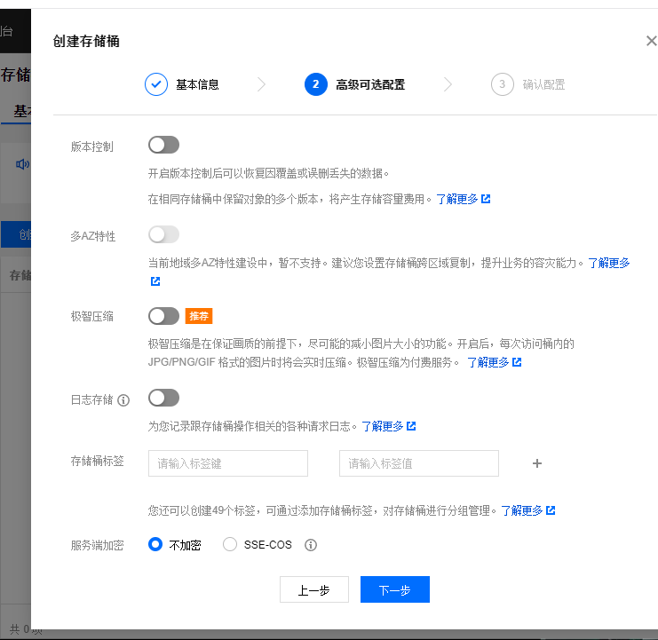The height and width of the screenshot is (640, 658).
Task: Toggle the 极智压缩 switch on
Action: coord(164,316)
